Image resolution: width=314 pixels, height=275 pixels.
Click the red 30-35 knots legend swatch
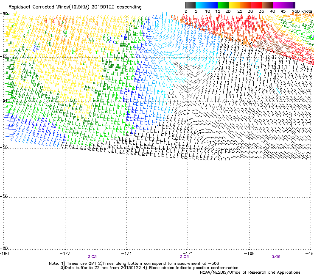point(256,5)
